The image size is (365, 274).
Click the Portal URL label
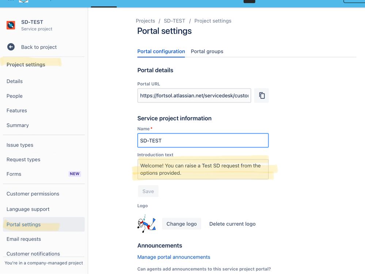(x=148, y=84)
